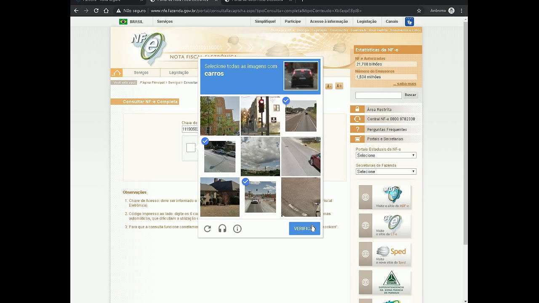The height and width of the screenshot is (303, 539).
Task: Go forward in browser history
Action: coord(86,11)
